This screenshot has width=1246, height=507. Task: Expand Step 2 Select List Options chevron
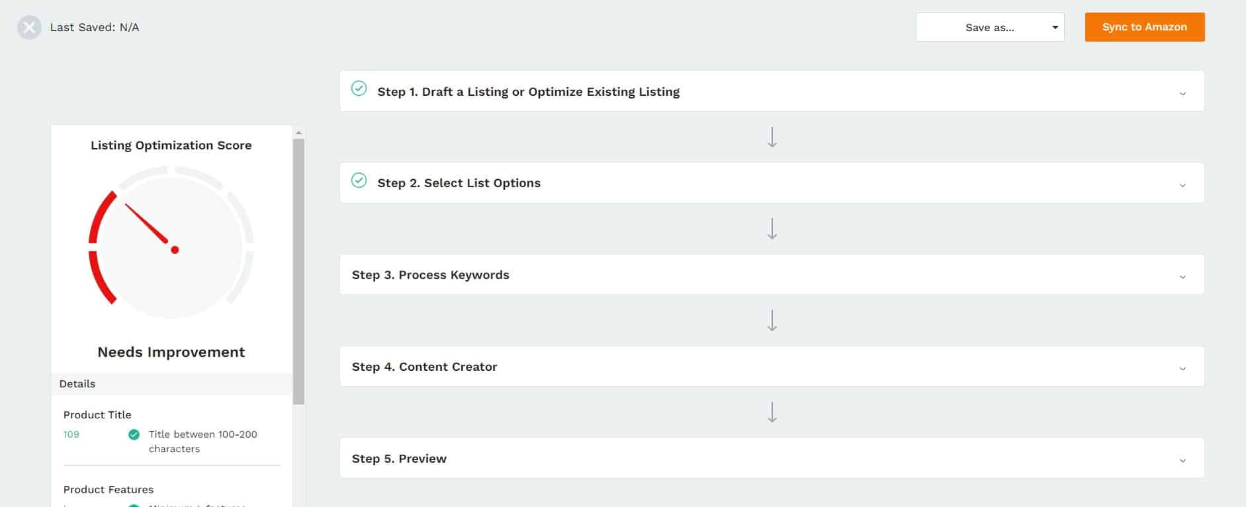click(x=1182, y=185)
